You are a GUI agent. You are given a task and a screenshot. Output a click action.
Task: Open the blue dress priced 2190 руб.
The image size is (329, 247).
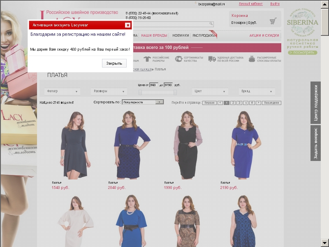tap(246, 145)
